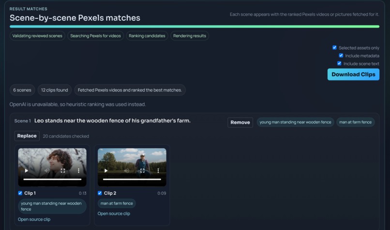390x230 pixels.
Task: Click the OpenAI is unavailable notice
Action: pyautogui.click(x=77, y=104)
